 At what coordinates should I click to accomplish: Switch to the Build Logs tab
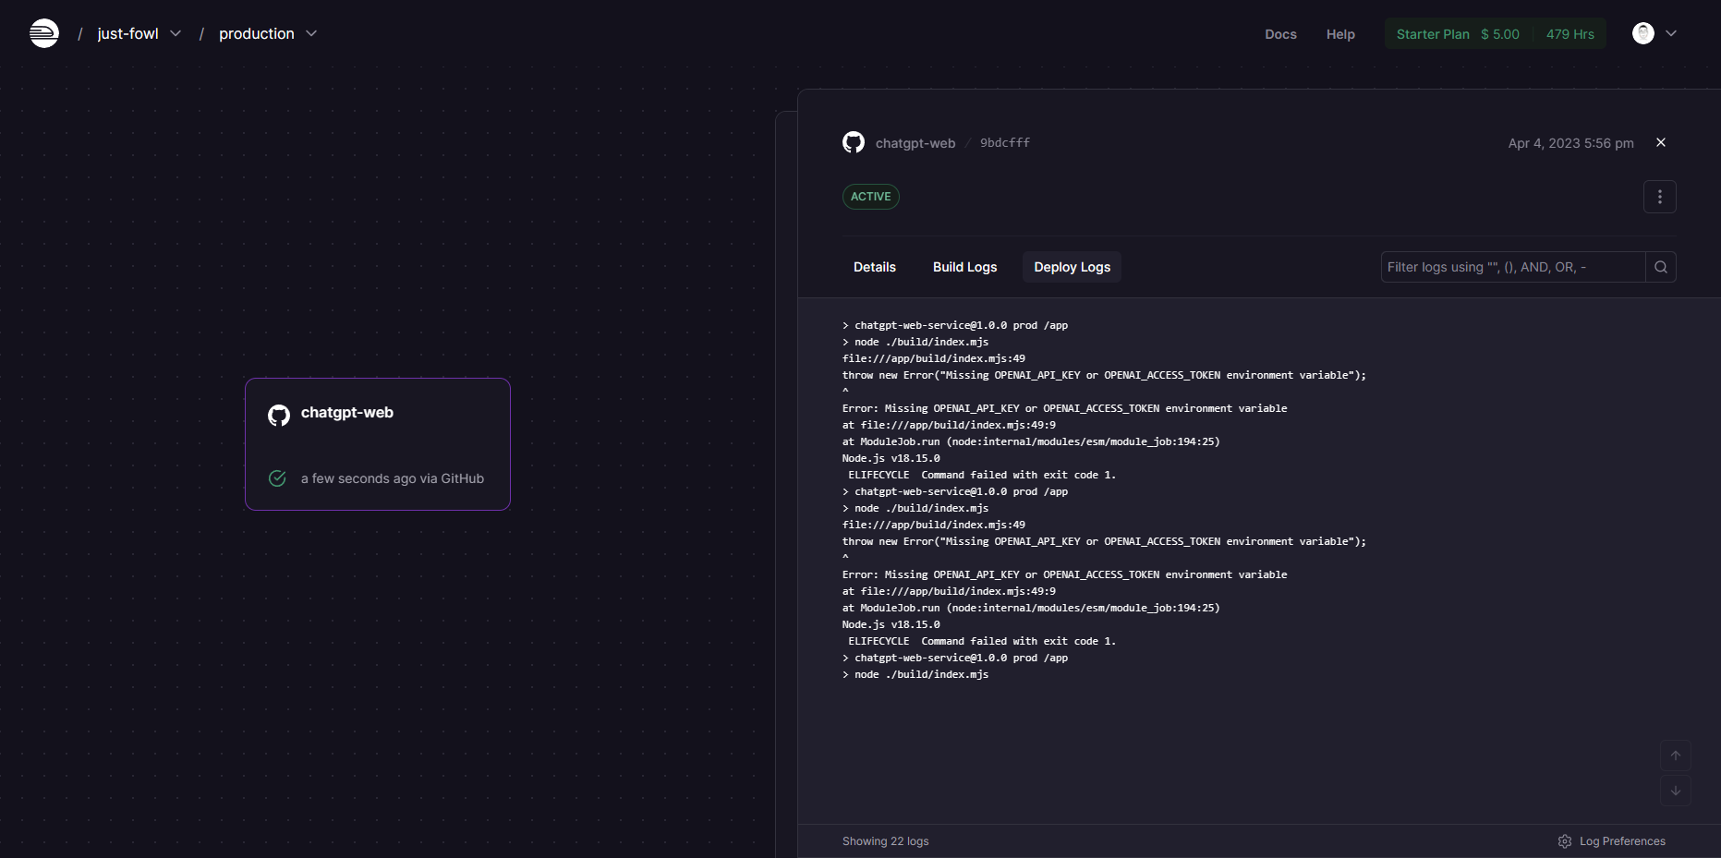(965, 267)
